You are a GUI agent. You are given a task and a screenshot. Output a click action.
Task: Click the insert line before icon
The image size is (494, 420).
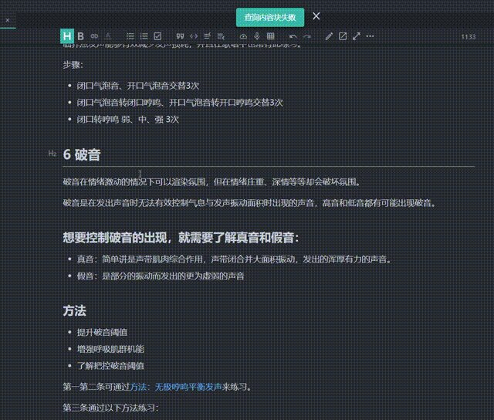(x=208, y=36)
